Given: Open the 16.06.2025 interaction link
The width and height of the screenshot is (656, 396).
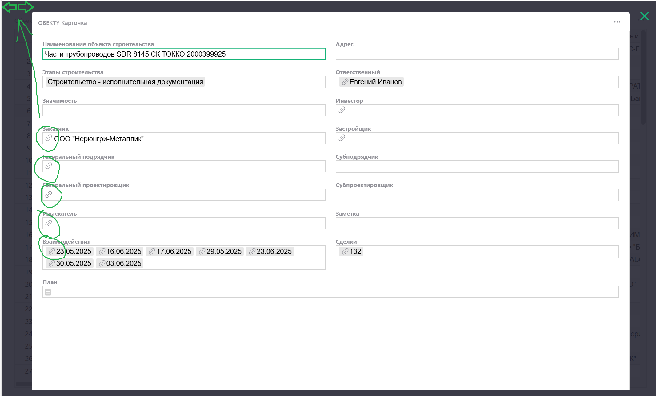Looking at the screenshot, I should pyautogui.click(x=120, y=251).
